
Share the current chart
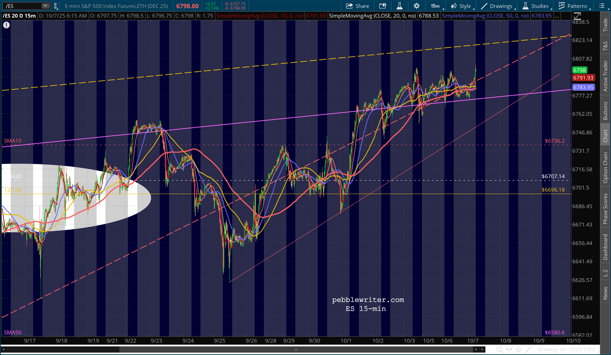[x=357, y=6]
